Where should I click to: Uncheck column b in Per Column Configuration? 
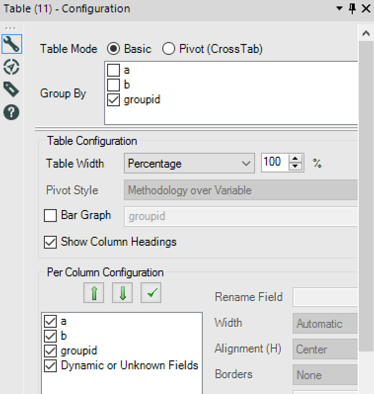coord(50,336)
